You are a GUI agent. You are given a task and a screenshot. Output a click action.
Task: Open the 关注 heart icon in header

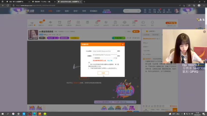pos(150,11)
